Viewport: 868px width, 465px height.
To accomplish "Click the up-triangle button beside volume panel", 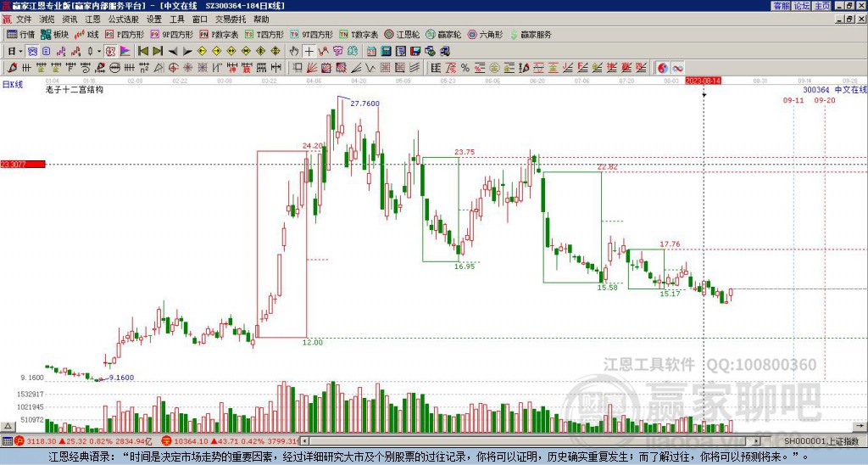I will [8, 427].
